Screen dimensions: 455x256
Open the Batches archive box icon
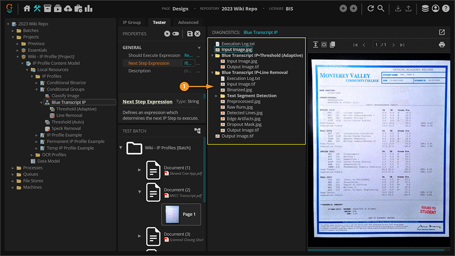[47, 8]
